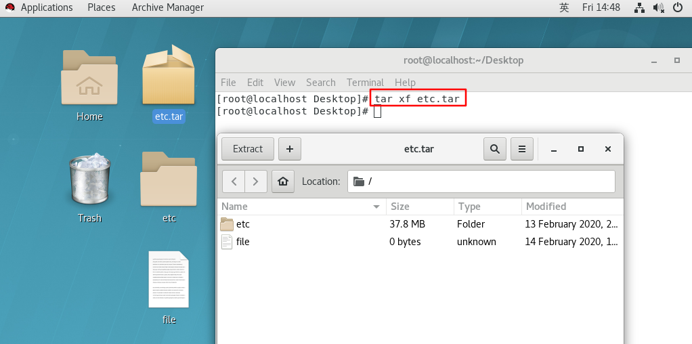Click the etc.tar title in Archive Manager header
Viewport: 692px width, 344px height.
click(419, 149)
